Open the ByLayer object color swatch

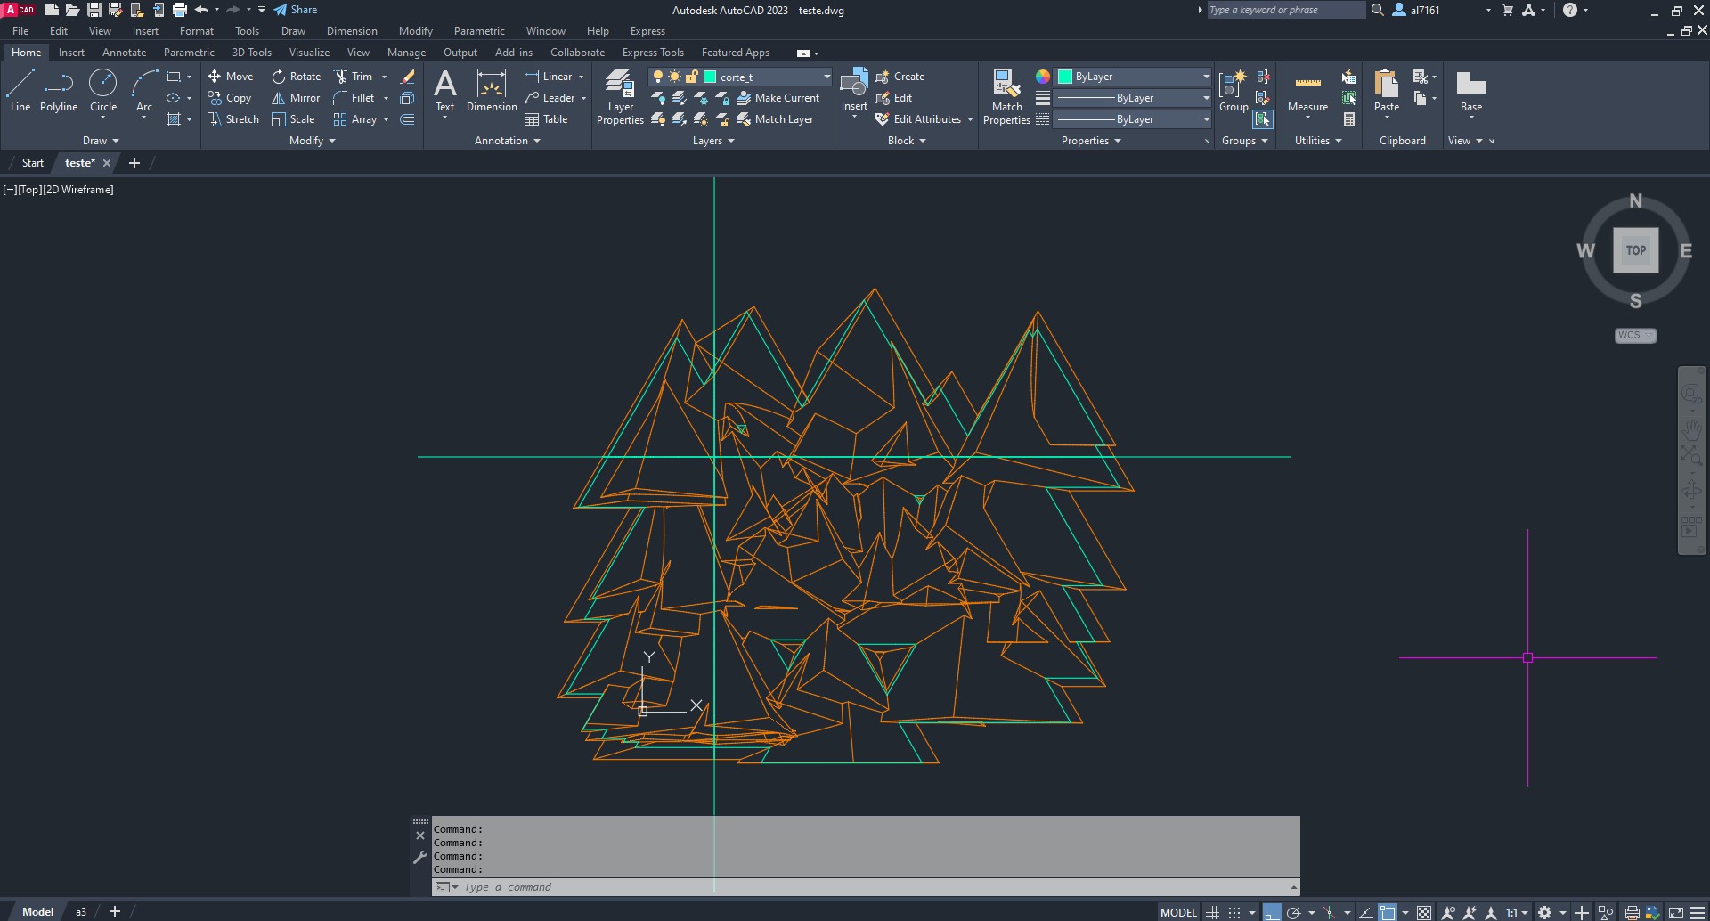(1064, 77)
